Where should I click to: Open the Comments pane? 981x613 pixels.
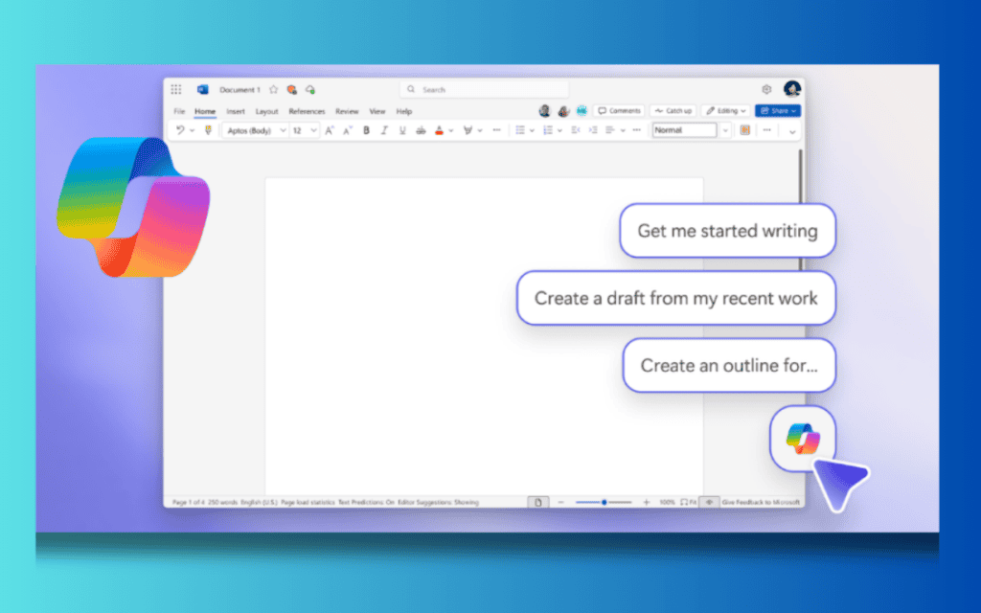click(x=619, y=111)
